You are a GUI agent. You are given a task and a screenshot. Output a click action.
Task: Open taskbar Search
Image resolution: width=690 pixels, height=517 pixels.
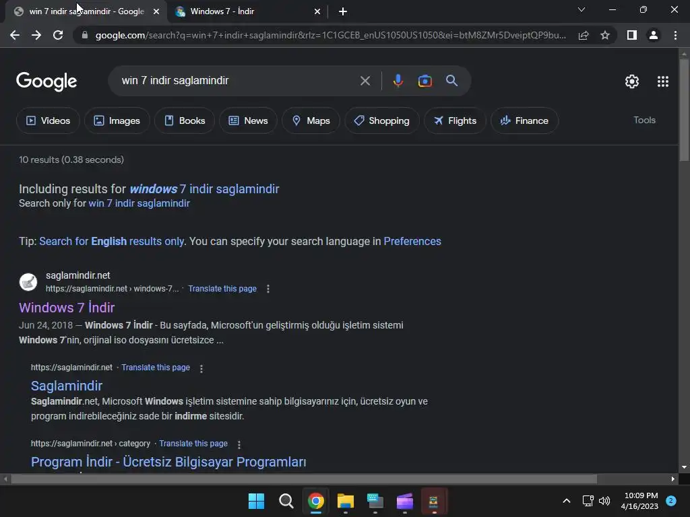tap(286, 501)
